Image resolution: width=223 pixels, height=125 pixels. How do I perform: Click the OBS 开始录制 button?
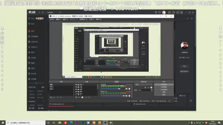coord(164,87)
